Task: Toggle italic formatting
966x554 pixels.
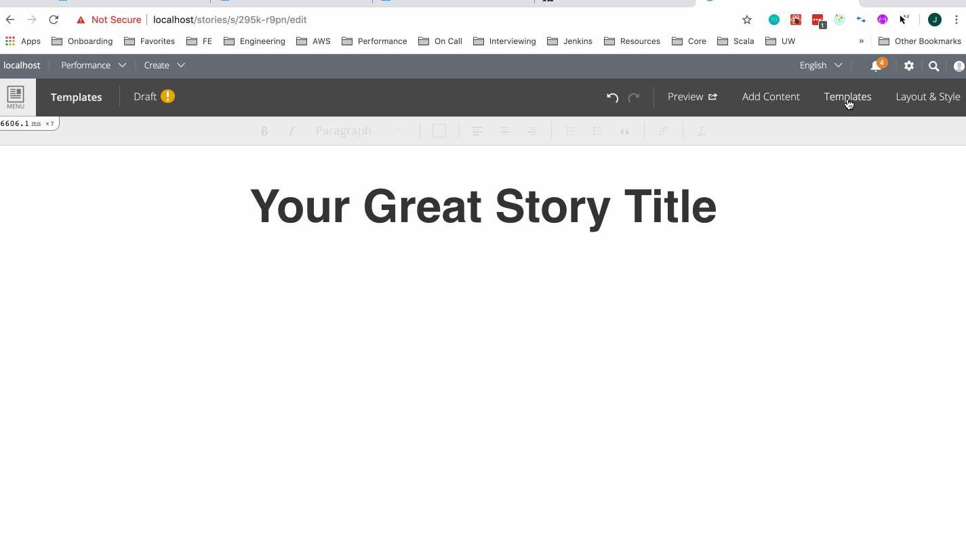Action: click(291, 131)
